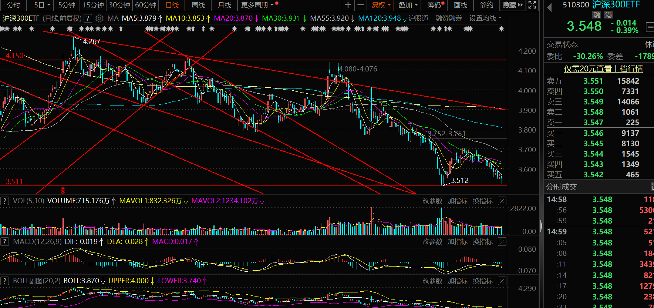This screenshot has width=654, height=308.
Task: Click 融资融券 label
Action: click(x=449, y=18)
